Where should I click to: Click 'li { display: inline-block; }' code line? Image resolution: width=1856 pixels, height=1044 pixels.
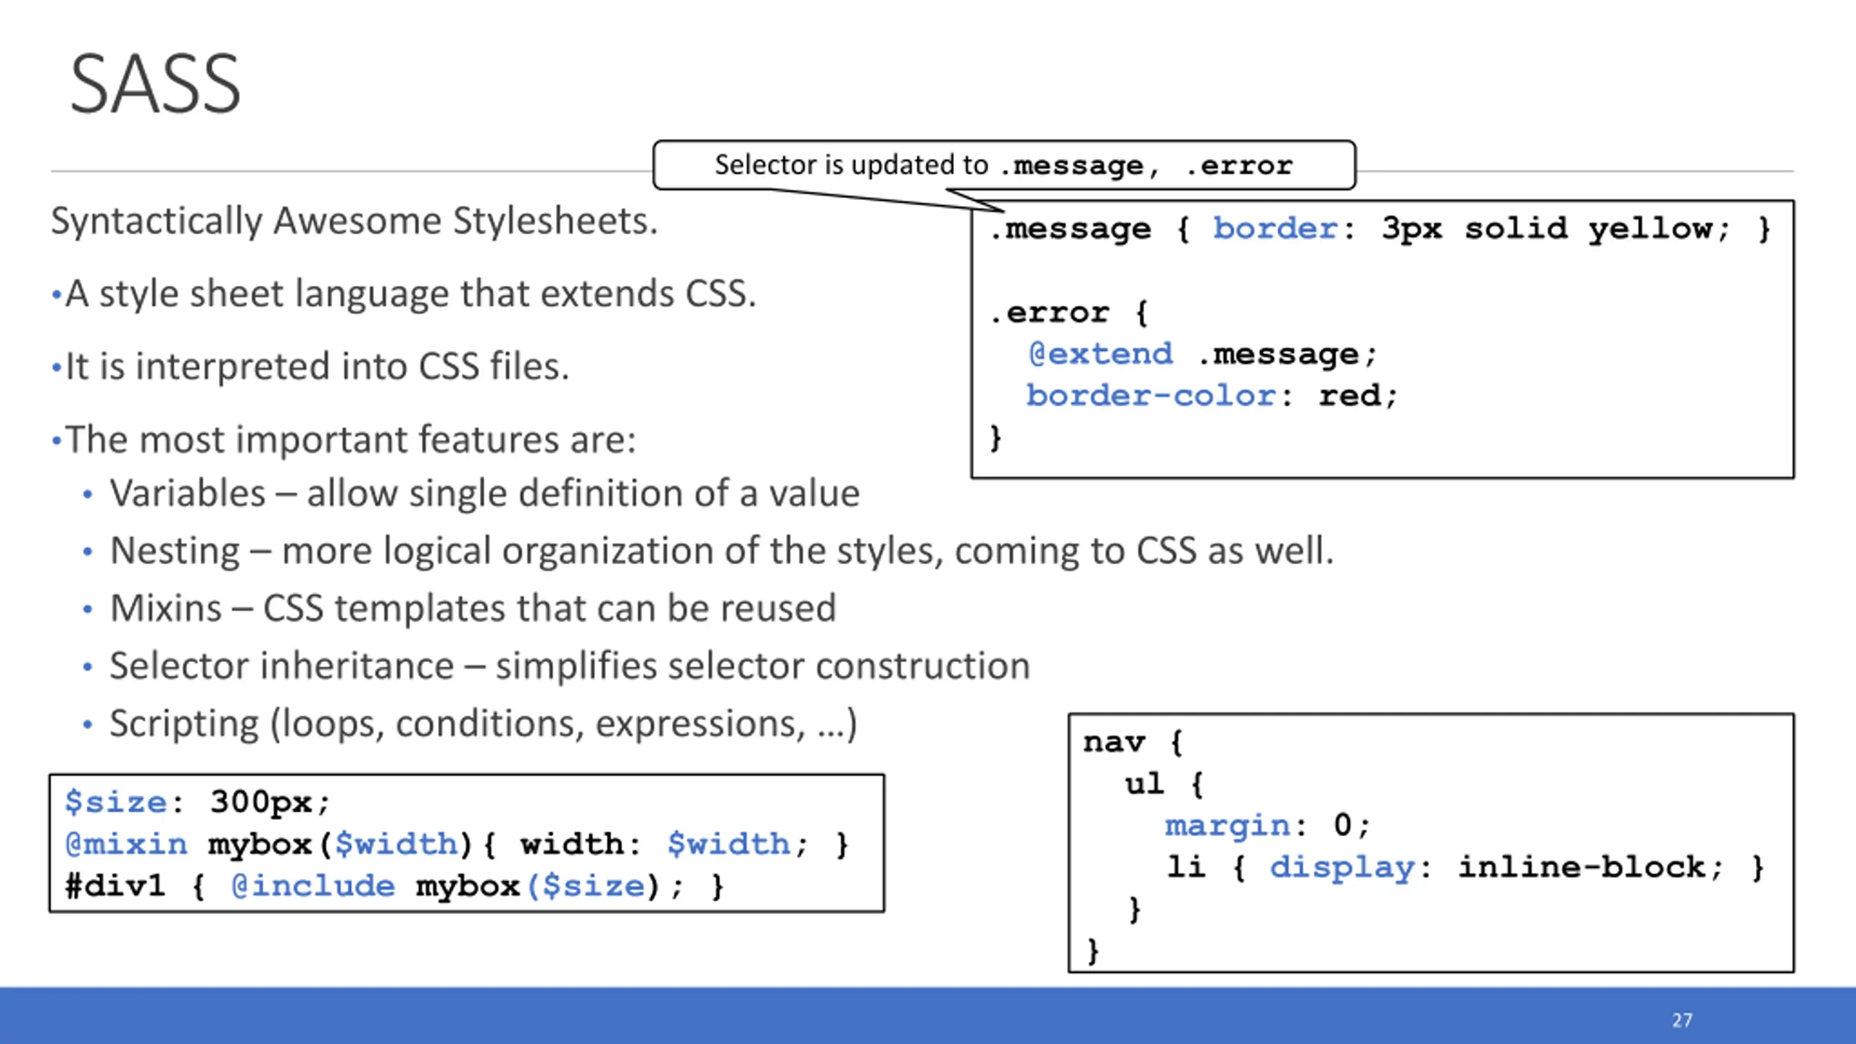(1464, 868)
